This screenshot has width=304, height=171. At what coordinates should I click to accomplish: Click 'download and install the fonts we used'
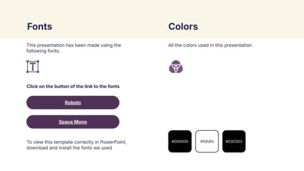[69, 148]
